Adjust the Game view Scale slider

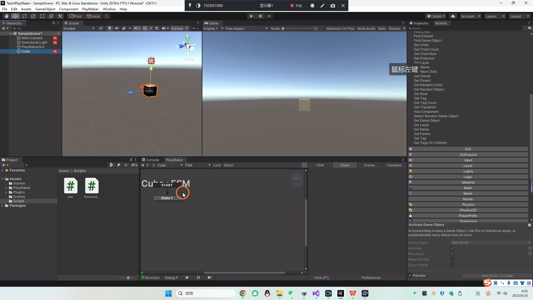point(298,28)
